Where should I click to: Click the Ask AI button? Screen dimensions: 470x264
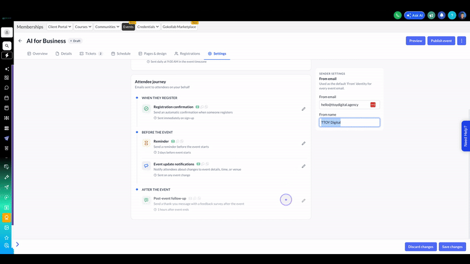(x=415, y=15)
